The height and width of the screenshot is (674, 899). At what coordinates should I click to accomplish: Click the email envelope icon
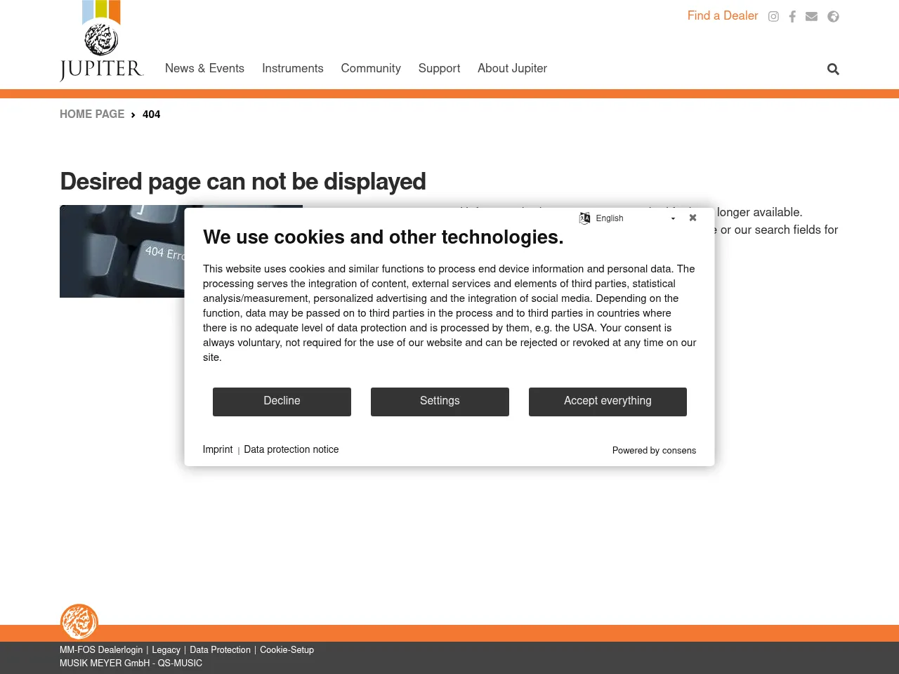pyautogui.click(x=811, y=17)
